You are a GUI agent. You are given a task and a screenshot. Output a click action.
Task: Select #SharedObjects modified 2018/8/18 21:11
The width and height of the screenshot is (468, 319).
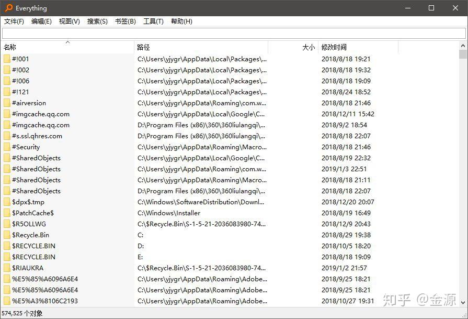[36, 180]
